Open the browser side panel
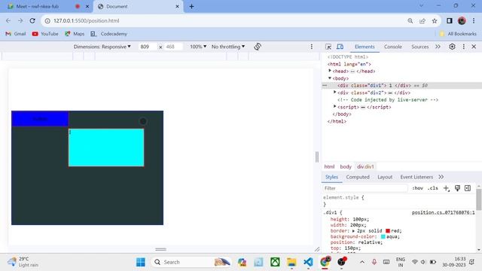 (x=450, y=20)
